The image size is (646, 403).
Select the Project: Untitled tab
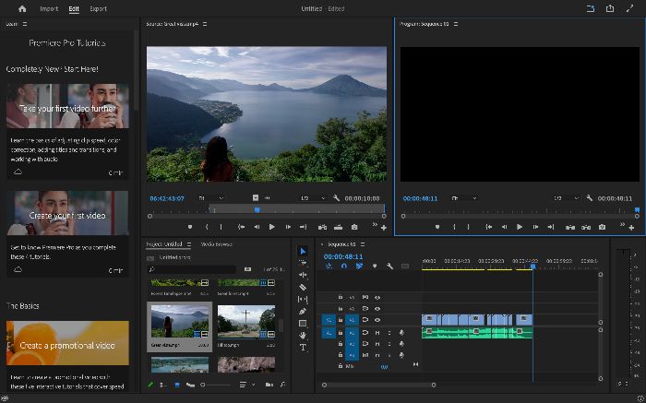pyautogui.click(x=164, y=244)
